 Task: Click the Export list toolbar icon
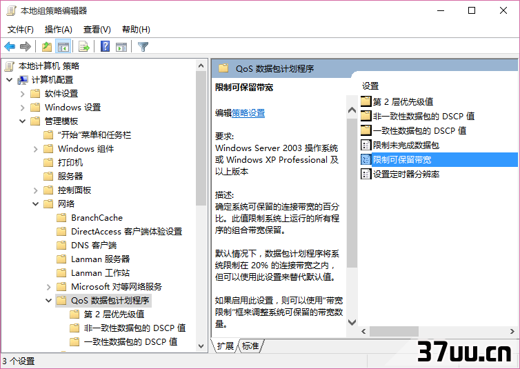[84, 47]
